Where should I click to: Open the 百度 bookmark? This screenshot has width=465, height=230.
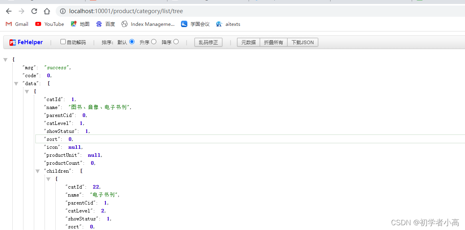click(105, 24)
